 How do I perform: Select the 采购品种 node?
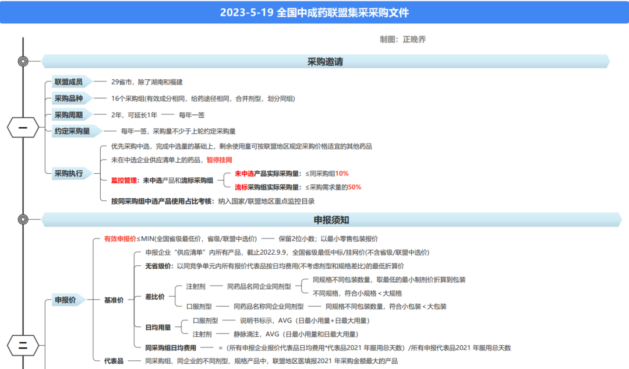click(70, 98)
